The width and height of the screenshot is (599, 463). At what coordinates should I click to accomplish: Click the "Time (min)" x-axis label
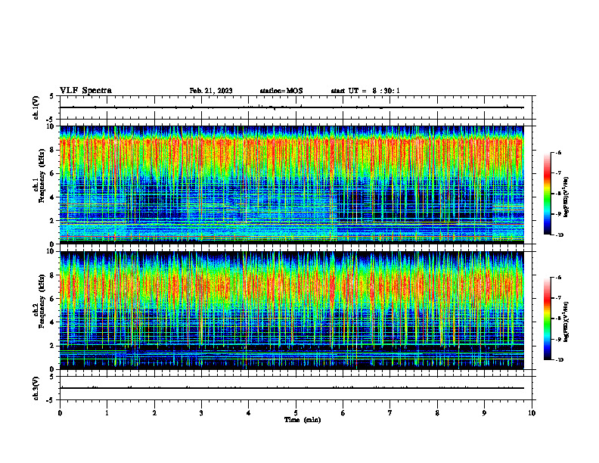303,420
